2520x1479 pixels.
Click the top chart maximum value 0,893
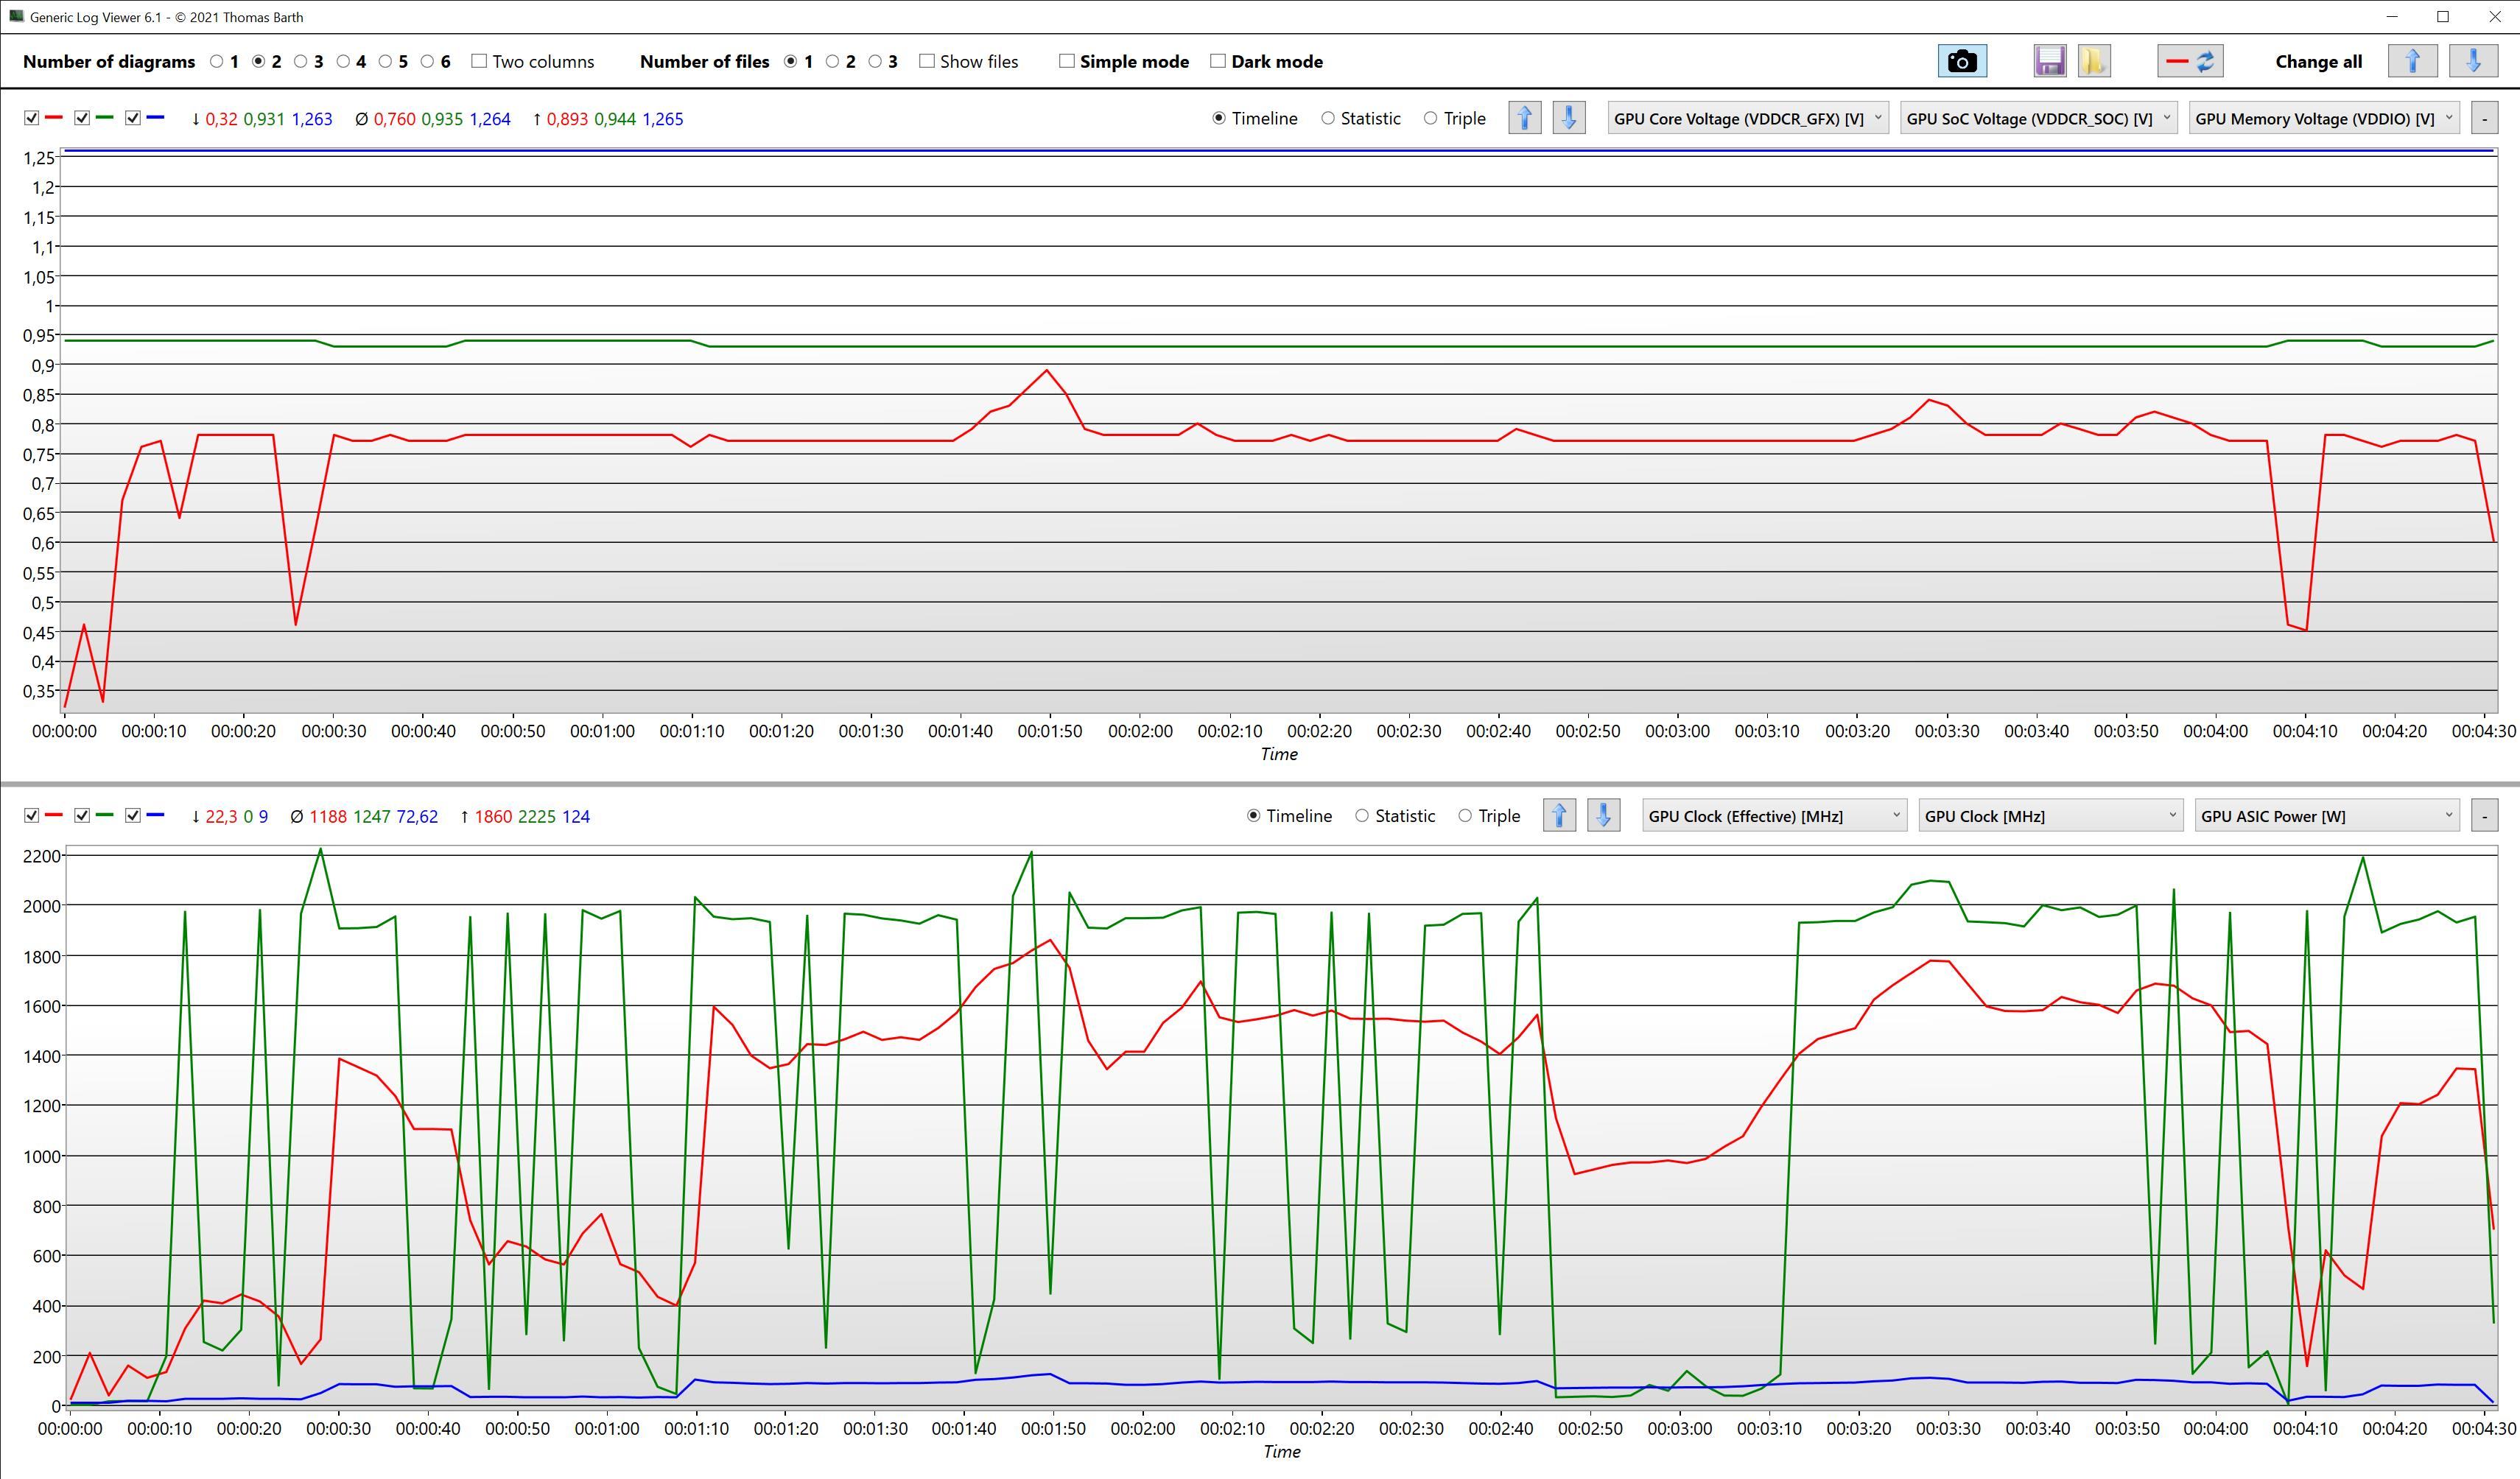click(x=567, y=119)
